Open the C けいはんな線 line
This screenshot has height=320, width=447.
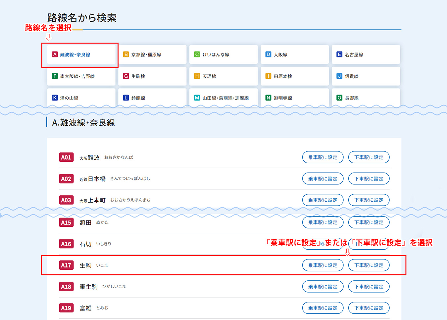click(x=224, y=55)
